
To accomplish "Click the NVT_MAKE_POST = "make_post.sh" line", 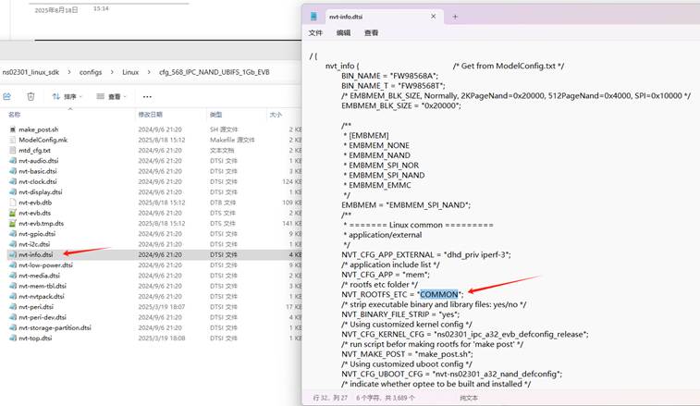I will (407, 354).
